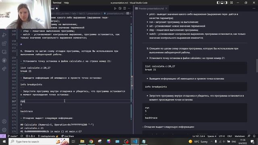Click the LisaGaydamaka account status item

coord(48,136)
